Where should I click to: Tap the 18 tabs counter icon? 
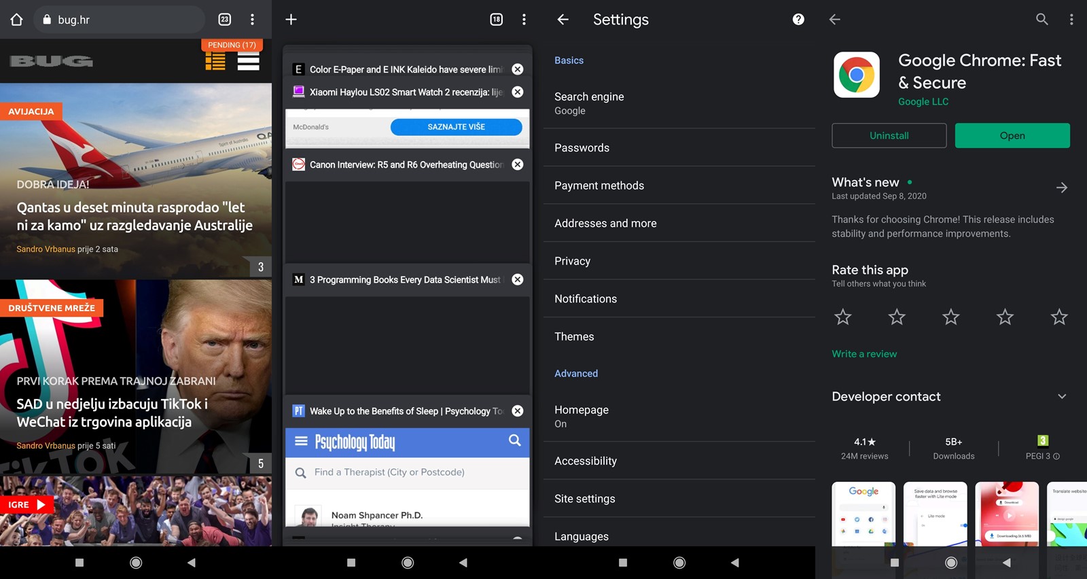pos(497,20)
